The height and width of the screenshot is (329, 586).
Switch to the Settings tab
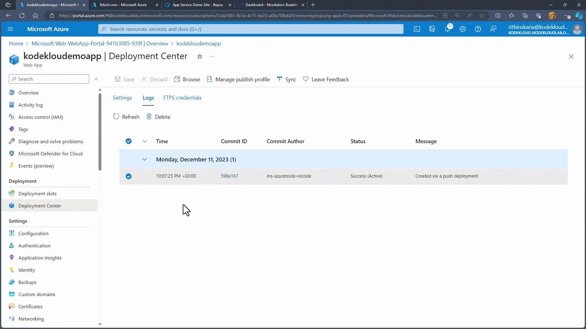coord(122,98)
